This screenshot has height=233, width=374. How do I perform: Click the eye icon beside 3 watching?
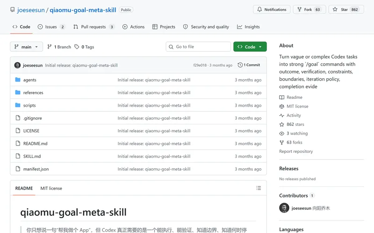pos(282,133)
